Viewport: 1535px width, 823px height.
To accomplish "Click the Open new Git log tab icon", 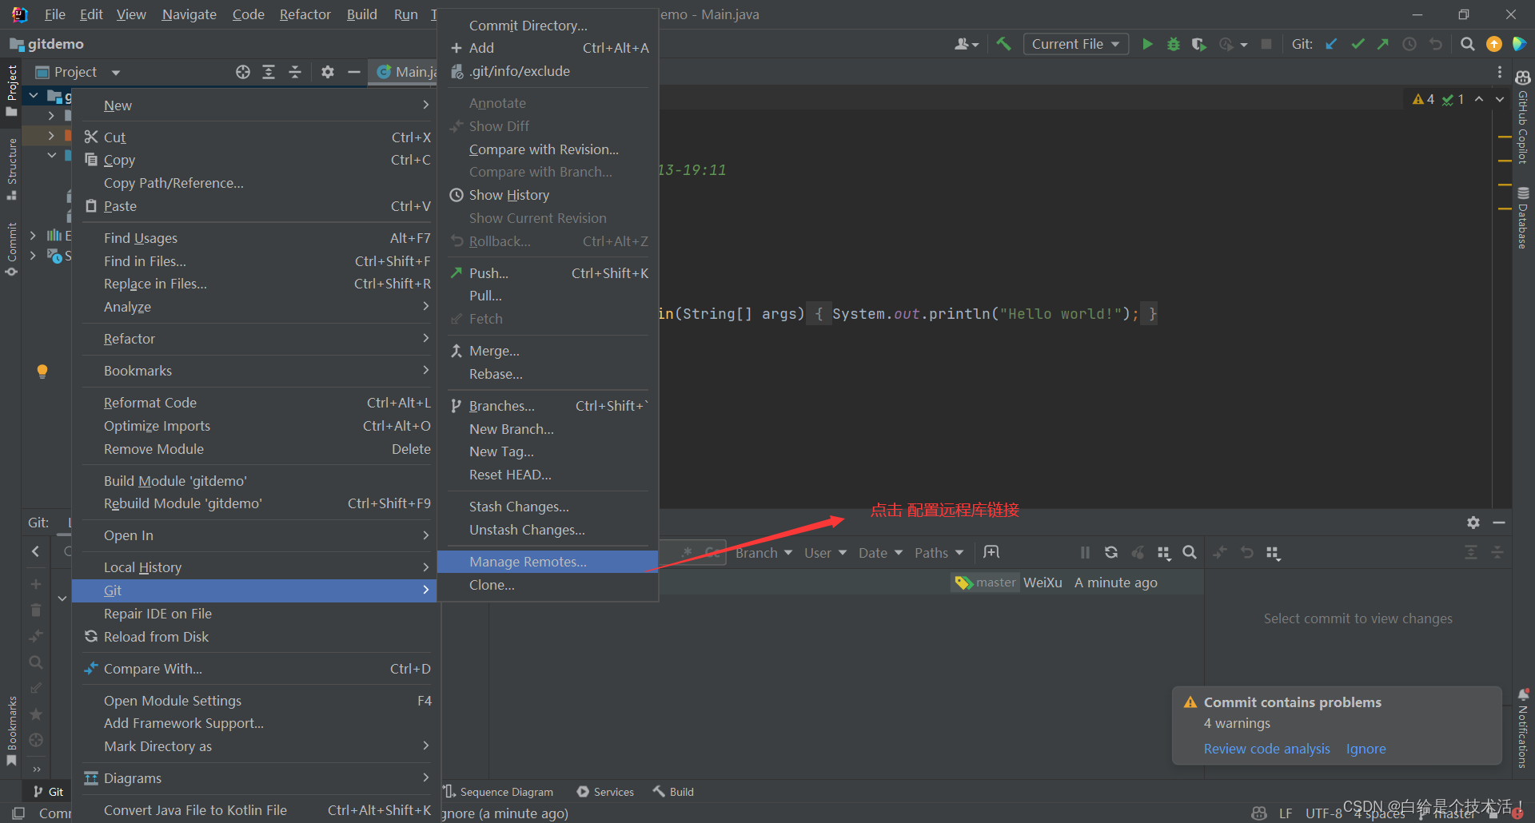I will pyautogui.click(x=991, y=552).
